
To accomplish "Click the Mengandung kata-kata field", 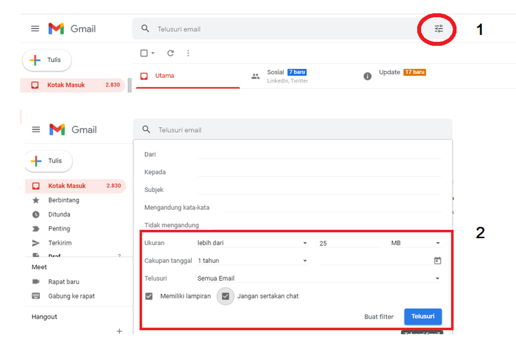I will tap(332, 207).
